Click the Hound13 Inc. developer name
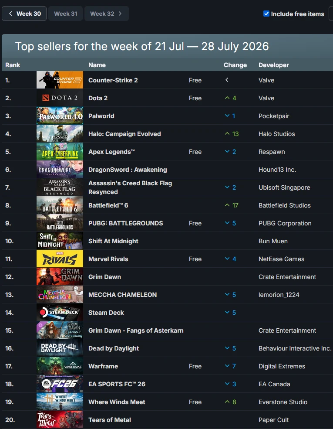The height and width of the screenshot is (429, 333). tap(277, 170)
